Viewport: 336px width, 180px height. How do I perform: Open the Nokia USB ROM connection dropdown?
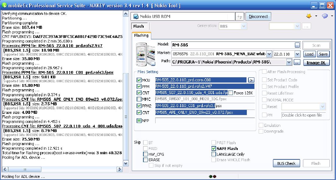tap(183, 16)
